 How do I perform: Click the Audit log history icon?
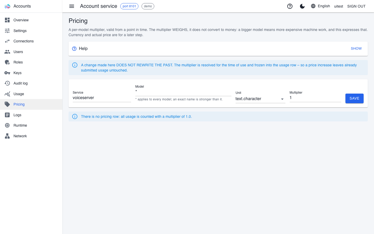[7, 83]
